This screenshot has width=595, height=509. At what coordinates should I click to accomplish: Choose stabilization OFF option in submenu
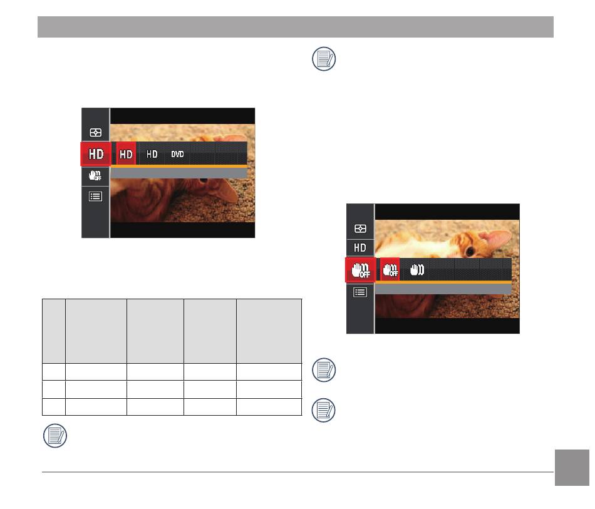[390, 270]
